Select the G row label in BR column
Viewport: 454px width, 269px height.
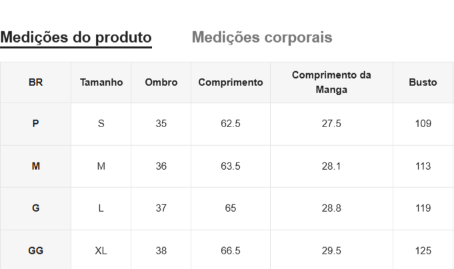point(36,208)
